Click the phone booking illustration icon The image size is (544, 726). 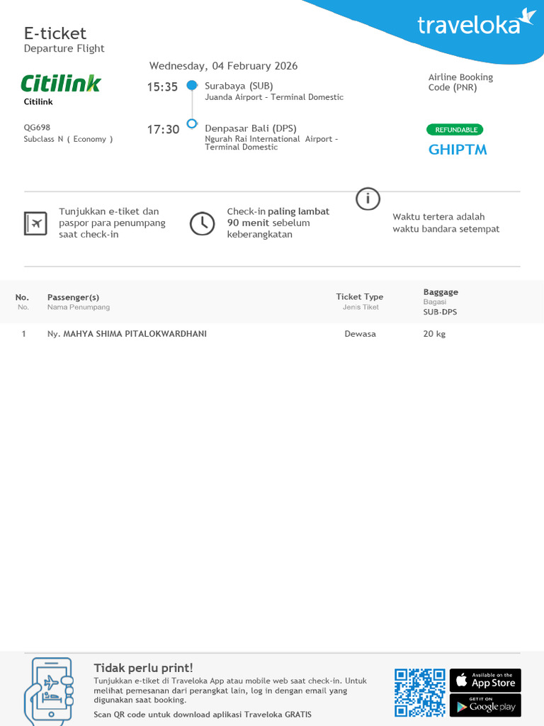(x=48, y=690)
